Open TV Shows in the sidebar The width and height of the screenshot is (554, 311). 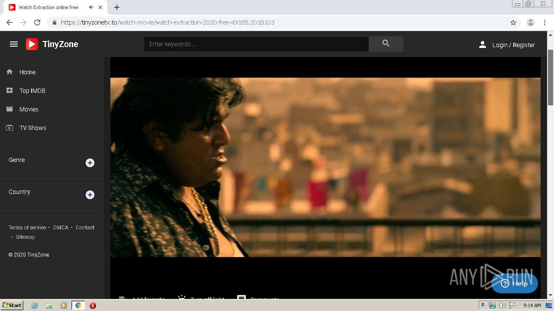(x=32, y=128)
